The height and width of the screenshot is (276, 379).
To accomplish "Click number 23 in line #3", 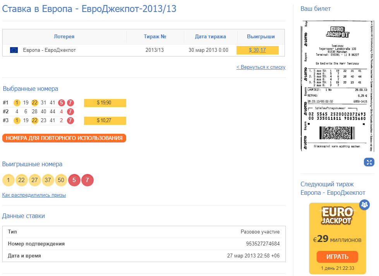I will (43, 120).
